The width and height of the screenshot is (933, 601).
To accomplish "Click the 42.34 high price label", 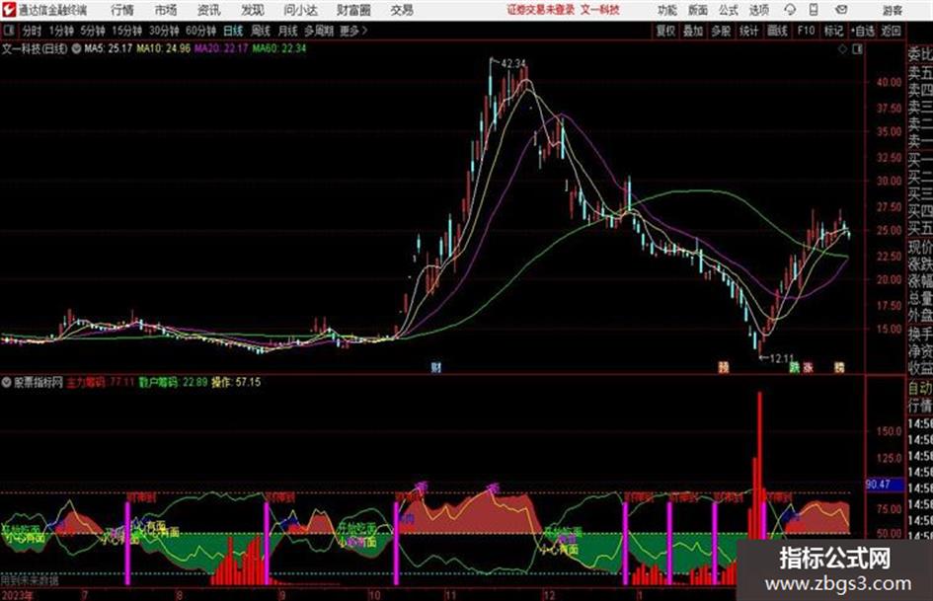I will [x=513, y=63].
